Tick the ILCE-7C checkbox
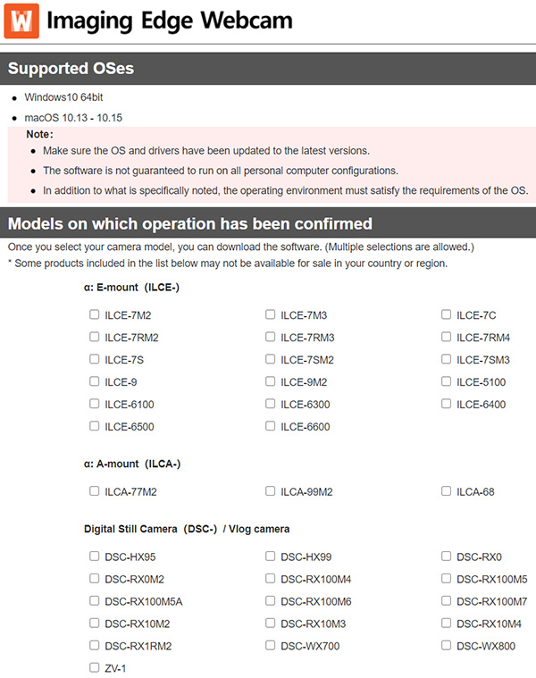The image size is (536, 678). tap(447, 314)
